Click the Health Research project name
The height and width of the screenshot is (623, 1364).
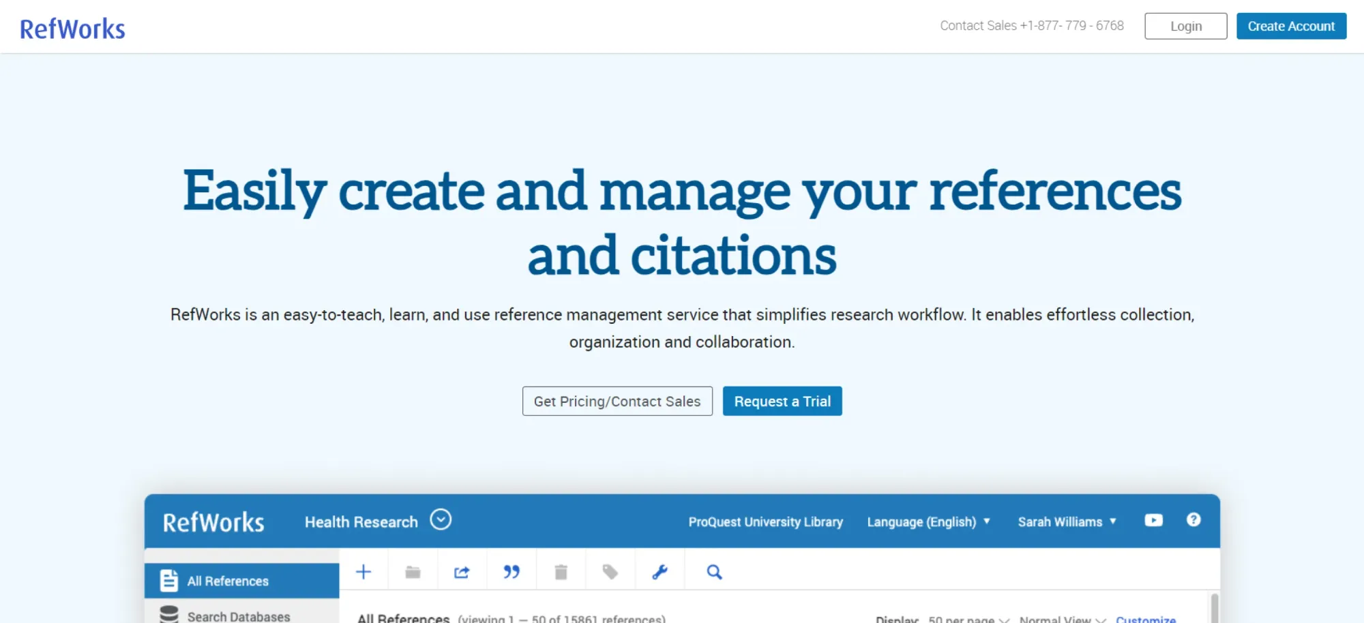coord(361,522)
